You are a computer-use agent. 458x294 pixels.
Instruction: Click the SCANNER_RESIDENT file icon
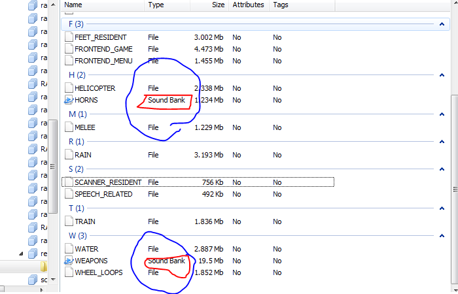point(69,182)
